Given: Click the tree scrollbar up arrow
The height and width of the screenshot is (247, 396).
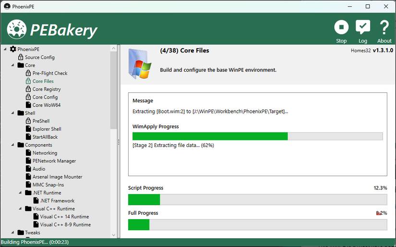Looking at the screenshot, I should [113, 48].
